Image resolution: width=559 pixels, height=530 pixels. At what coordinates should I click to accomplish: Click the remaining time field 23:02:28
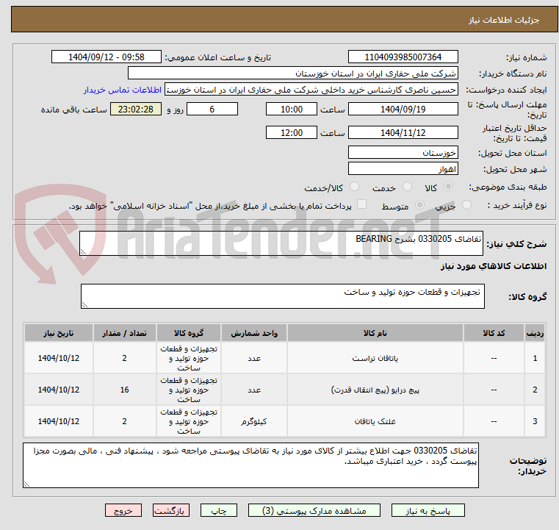point(136,109)
